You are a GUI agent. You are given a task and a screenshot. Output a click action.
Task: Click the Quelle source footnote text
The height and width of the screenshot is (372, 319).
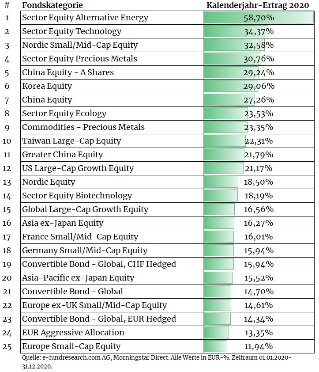(157, 362)
